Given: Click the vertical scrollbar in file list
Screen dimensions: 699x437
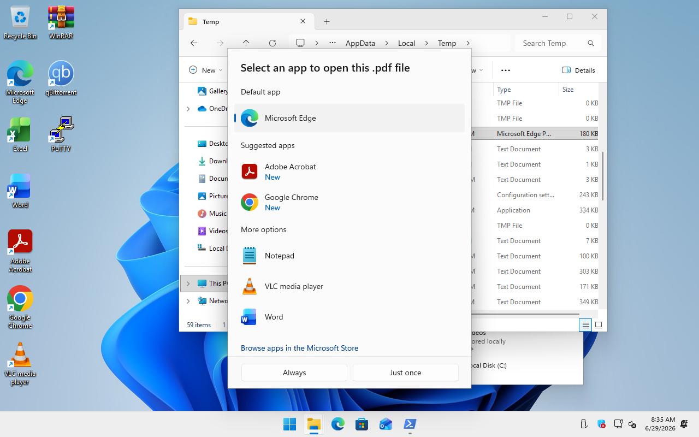Looking at the screenshot, I should [x=603, y=176].
